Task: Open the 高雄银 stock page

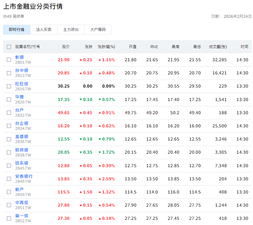Action: (x=22, y=136)
